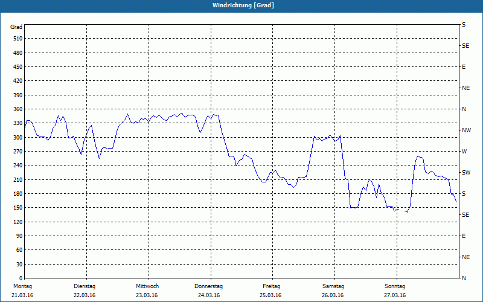Click the 240 degree axis label
This screenshot has height=302, width=483.
pyautogui.click(x=18, y=165)
